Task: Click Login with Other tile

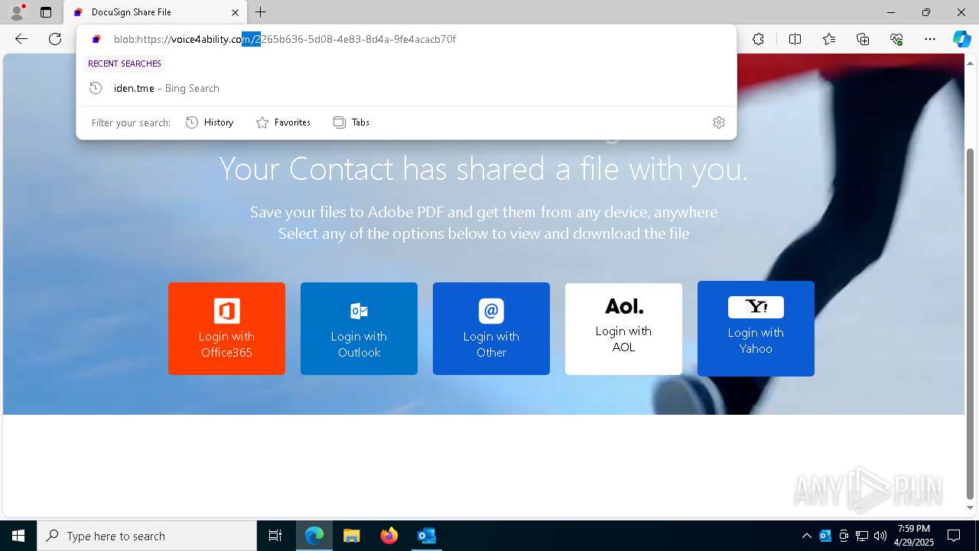Action: point(491,328)
